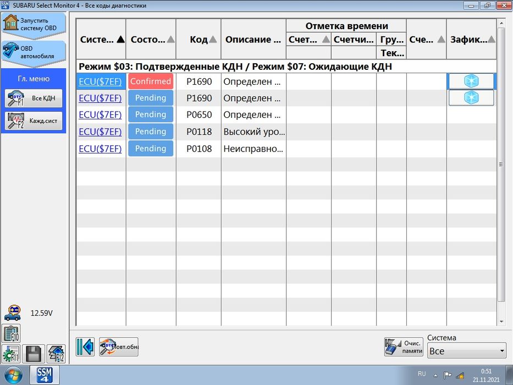Show hidden tray icons arrow
Image resolution: width=513 pixels, height=385 pixels.
pyautogui.click(x=435, y=376)
